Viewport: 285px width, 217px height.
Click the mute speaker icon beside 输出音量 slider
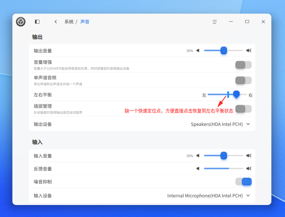pyautogui.click(x=198, y=50)
